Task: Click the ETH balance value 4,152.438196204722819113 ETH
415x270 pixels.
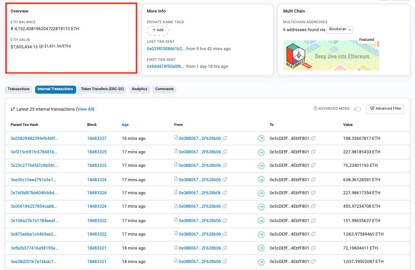Action: [47, 28]
